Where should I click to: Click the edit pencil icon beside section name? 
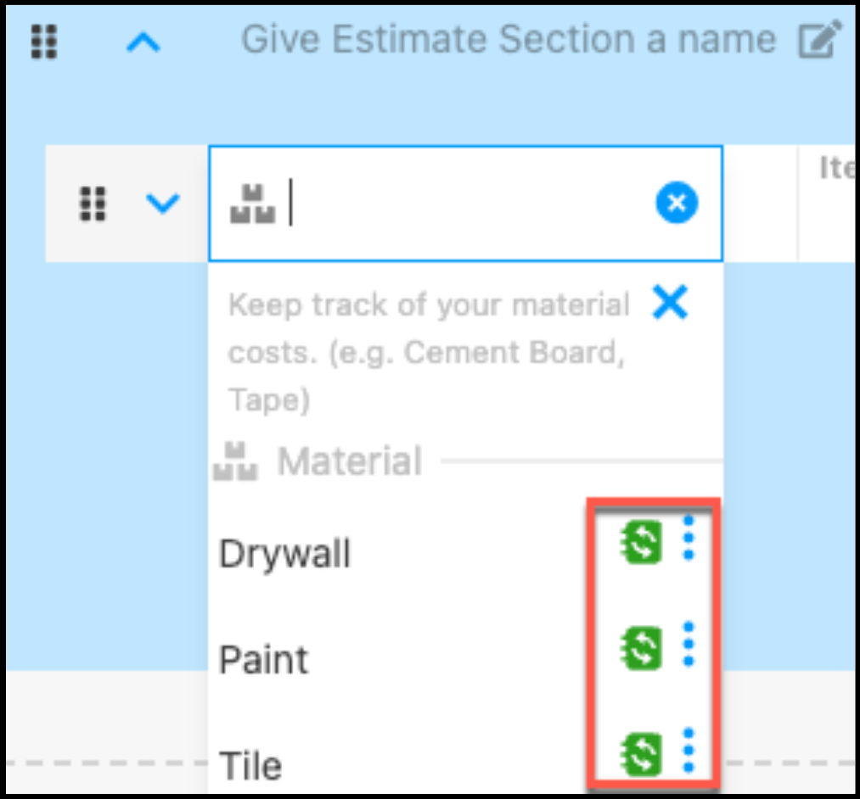[x=820, y=41]
